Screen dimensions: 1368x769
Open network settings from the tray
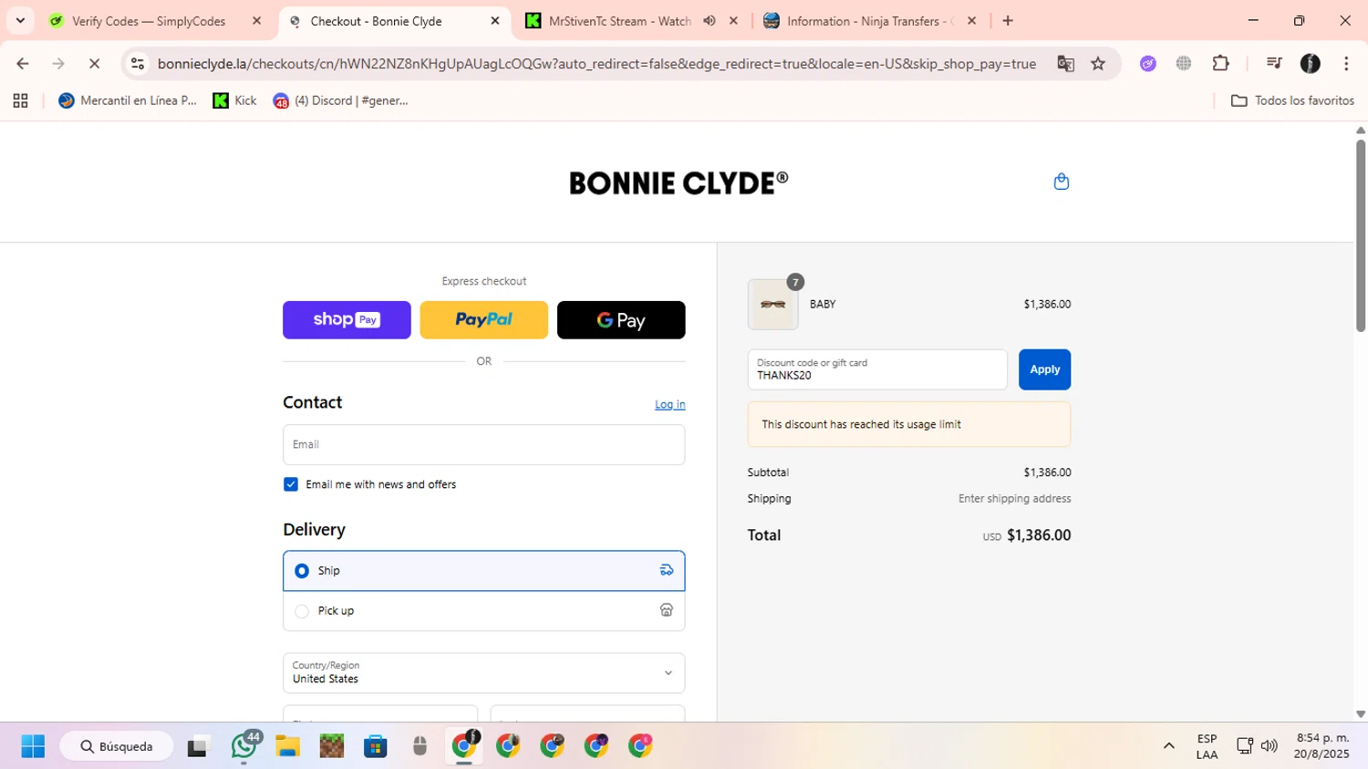click(1244, 747)
